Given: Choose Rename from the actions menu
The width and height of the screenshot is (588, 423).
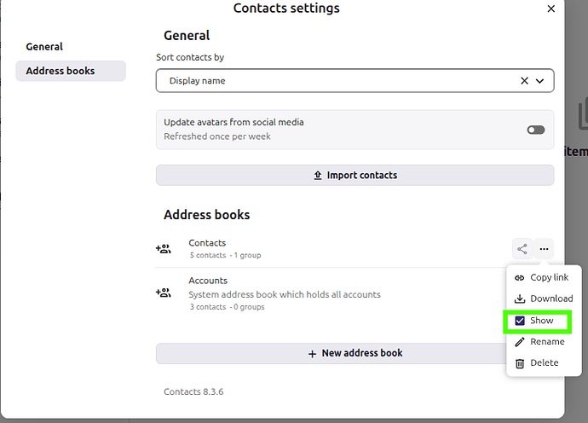Looking at the screenshot, I should (x=547, y=342).
